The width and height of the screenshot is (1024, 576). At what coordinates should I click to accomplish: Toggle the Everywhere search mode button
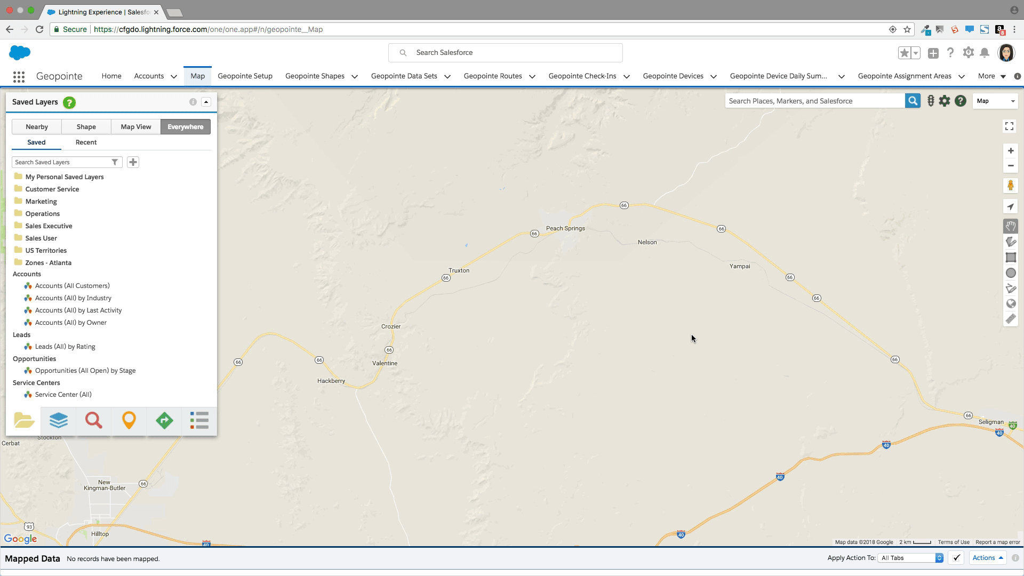coord(186,126)
